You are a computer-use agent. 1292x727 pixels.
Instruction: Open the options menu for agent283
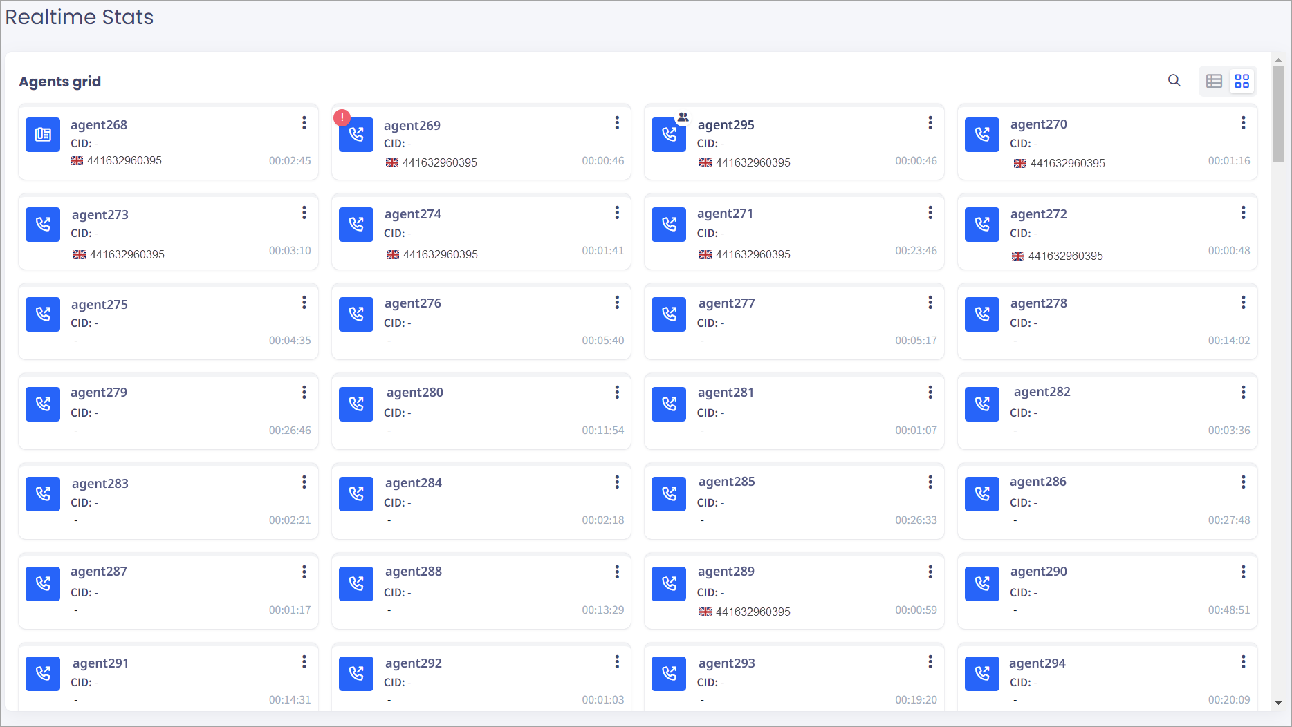click(304, 482)
